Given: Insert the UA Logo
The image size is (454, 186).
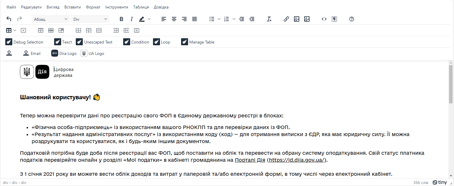Looking at the screenshot, I should [x=92, y=53].
